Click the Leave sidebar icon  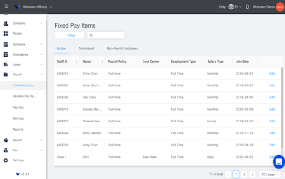coord(6,64)
